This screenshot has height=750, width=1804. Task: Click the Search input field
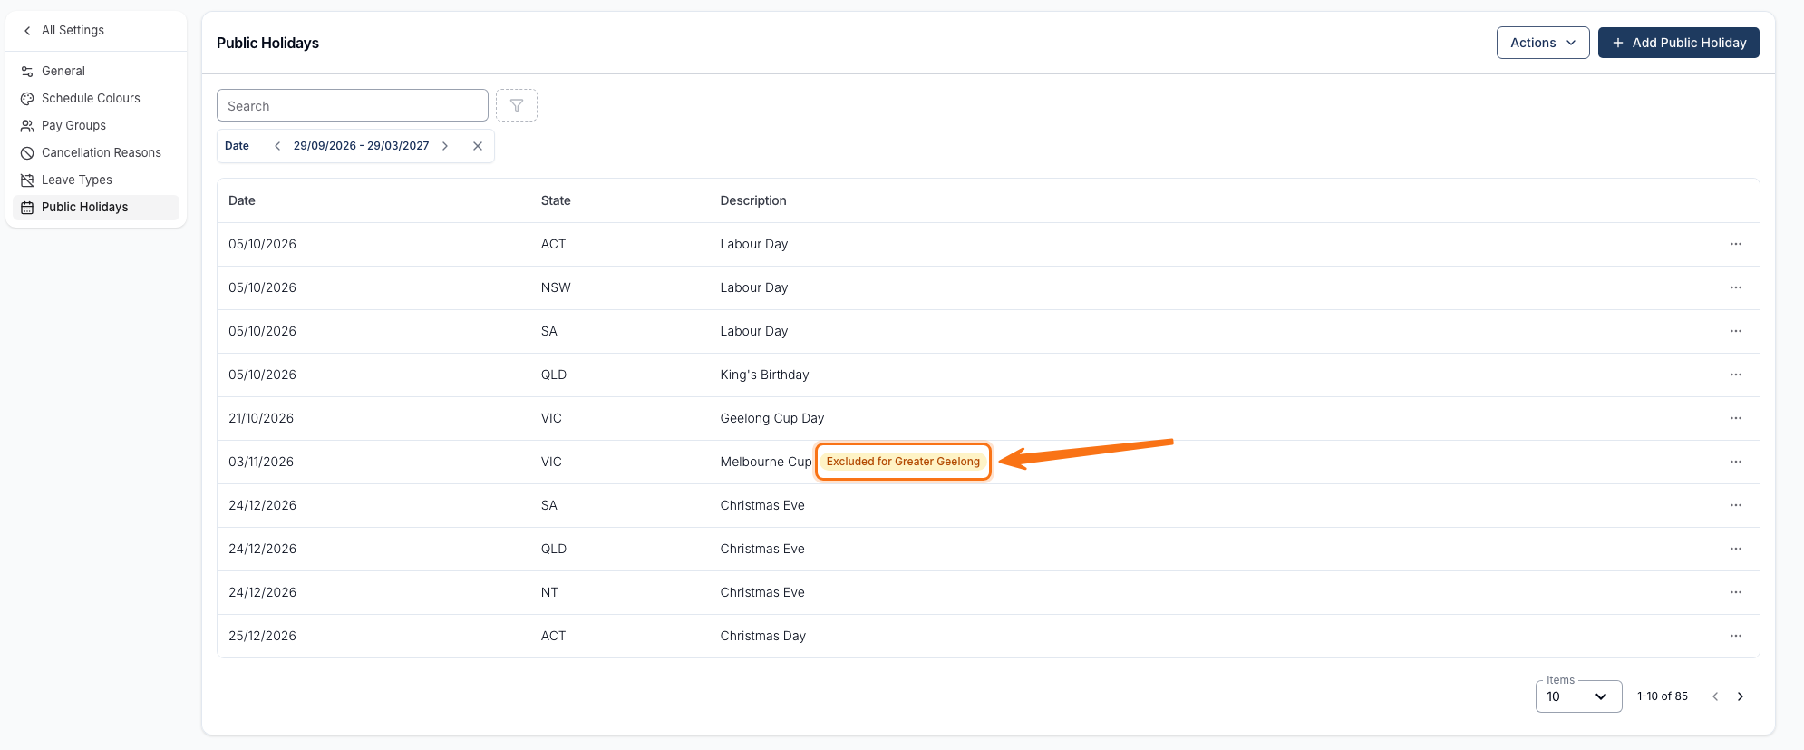tap(353, 105)
